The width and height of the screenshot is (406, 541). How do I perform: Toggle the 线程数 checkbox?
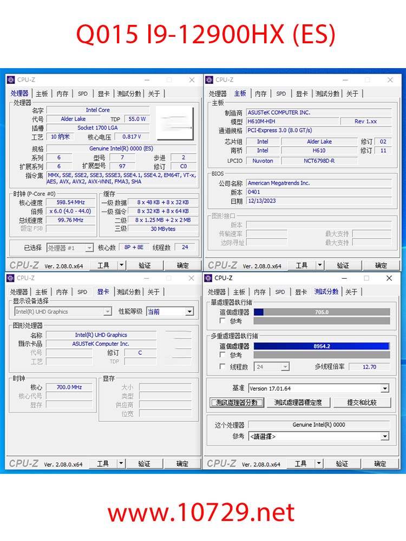(x=222, y=367)
